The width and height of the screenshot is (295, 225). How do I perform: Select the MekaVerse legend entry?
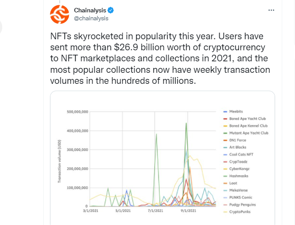[x=236, y=190]
